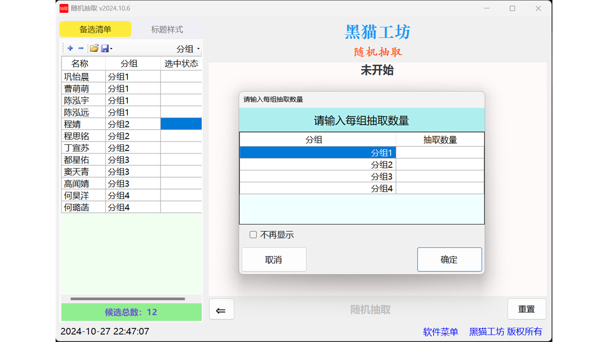The image size is (608, 342).
Task: Expand the dropdown arrow next to 分组
Action: (198, 48)
